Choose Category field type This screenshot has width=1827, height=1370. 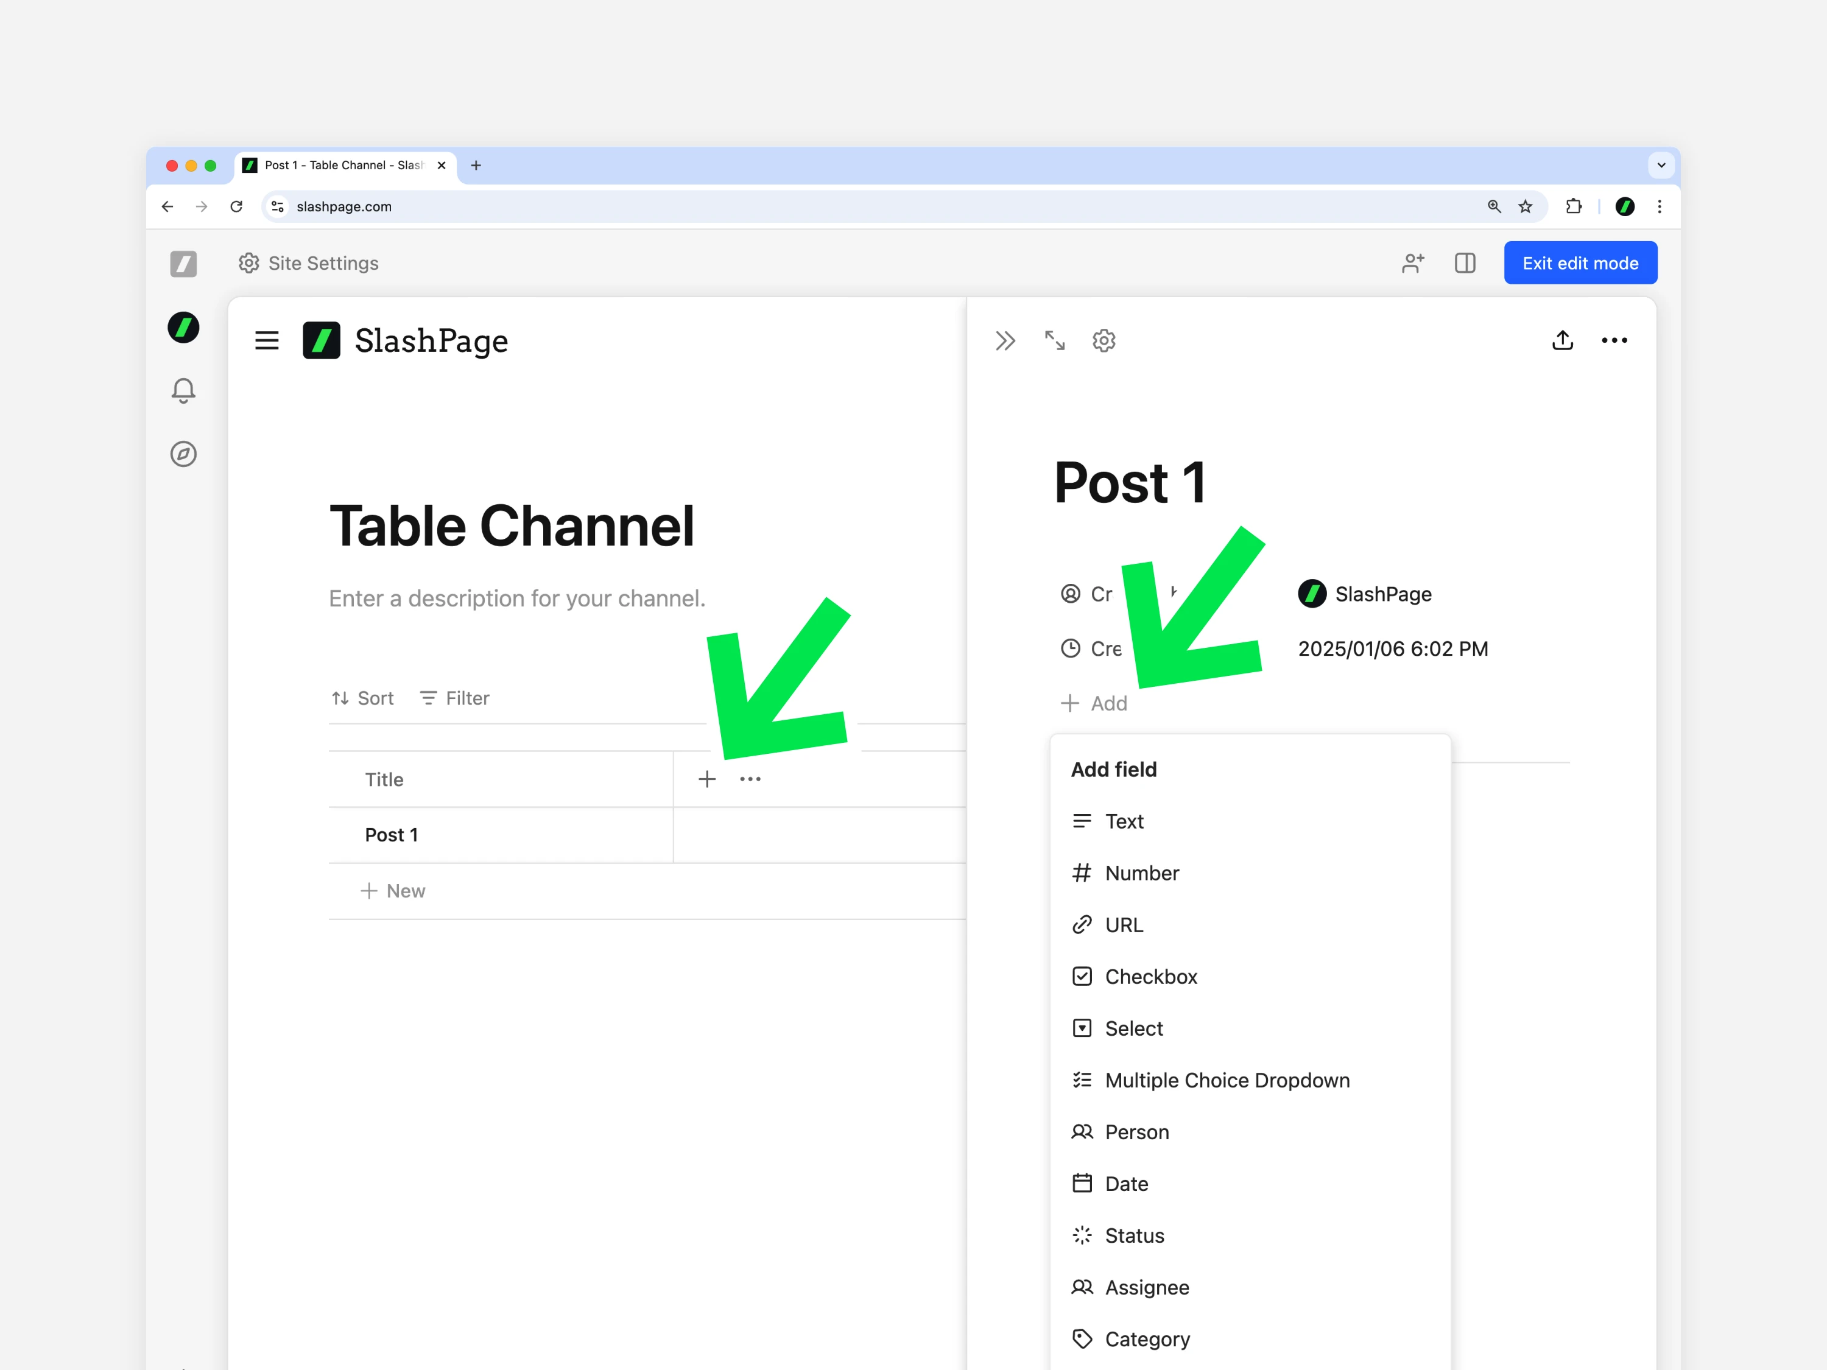point(1250,1340)
